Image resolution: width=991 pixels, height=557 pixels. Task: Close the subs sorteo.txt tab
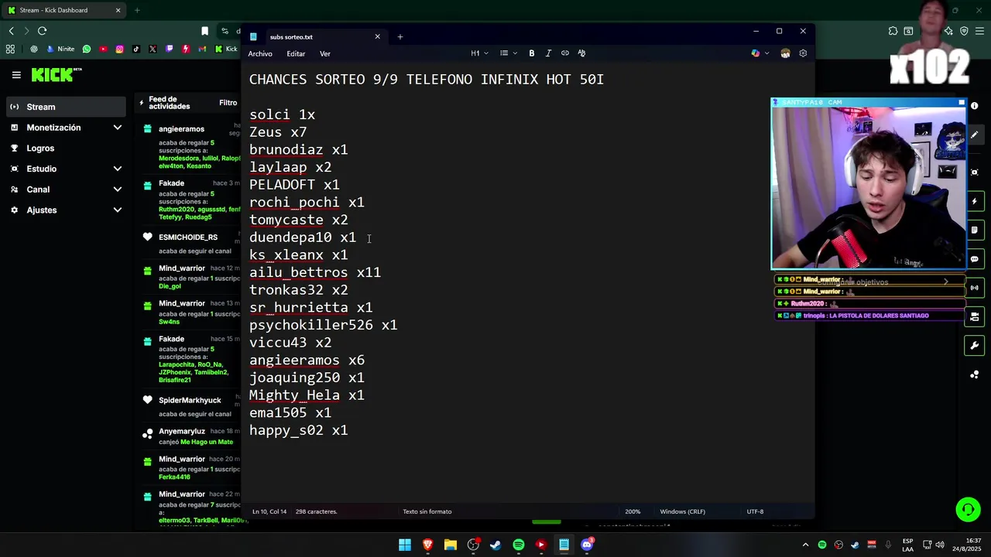pos(378,36)
